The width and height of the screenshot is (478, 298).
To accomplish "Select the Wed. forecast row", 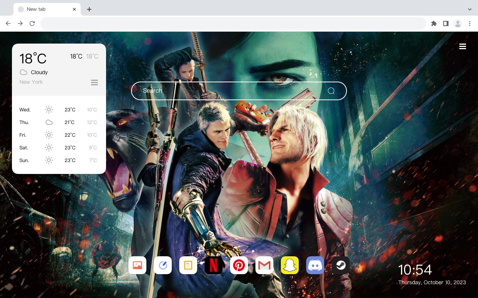I will pyautogui.click(x=59, y=110).
